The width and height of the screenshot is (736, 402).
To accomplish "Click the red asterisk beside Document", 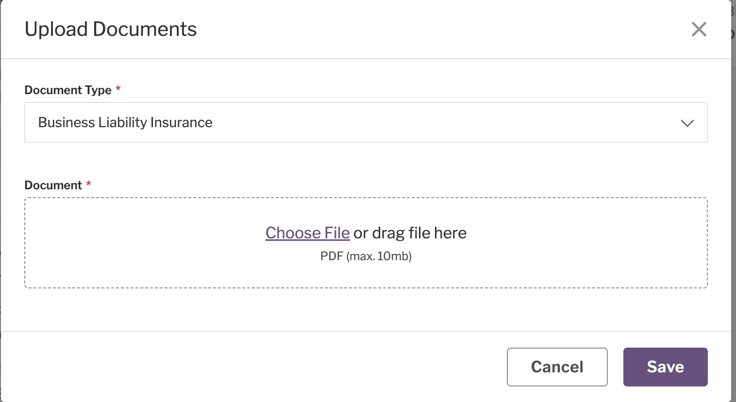I will pyautogui.click(x=88, y=184).
